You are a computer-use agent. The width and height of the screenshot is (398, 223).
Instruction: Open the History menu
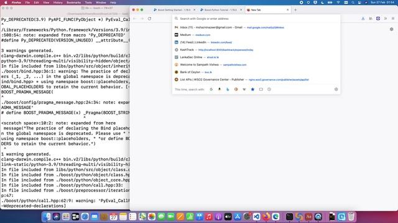tap(58, 2)
